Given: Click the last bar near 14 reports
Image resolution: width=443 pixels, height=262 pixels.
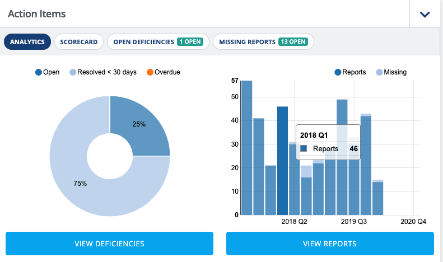Looking at the screenshot, I should pyautogui.click(x=377, y=198).
